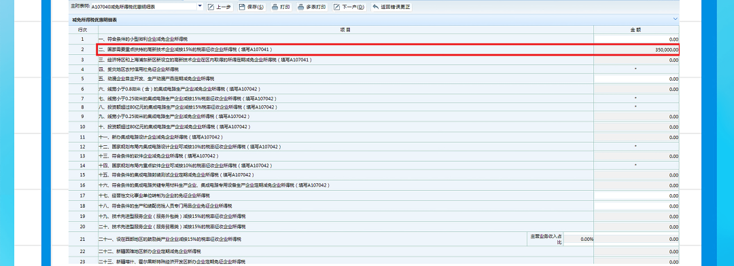Click the 上一步 toolbar button
This screenshot has width=734, height=266.
click(219, 7)
